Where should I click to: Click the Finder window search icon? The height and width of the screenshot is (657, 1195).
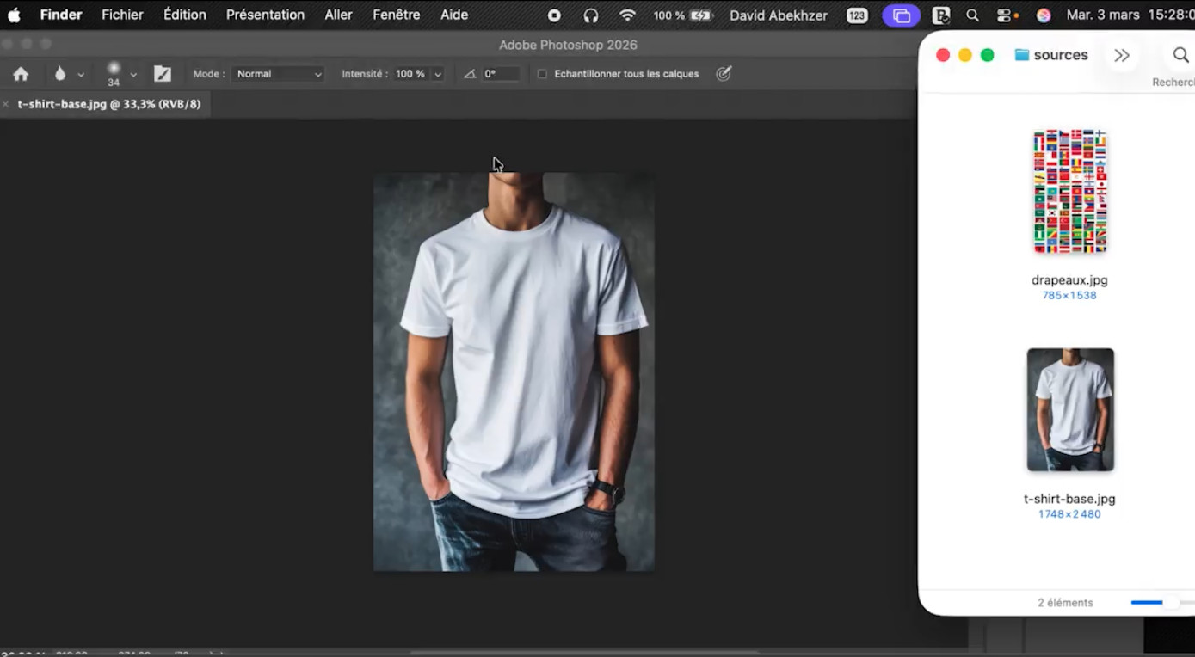coord(1180,55)
